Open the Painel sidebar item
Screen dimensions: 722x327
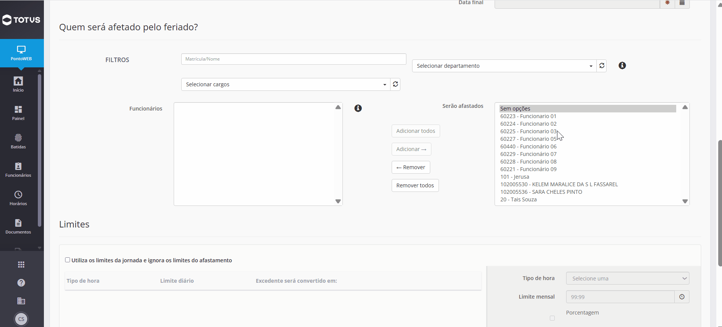(x=18, y=113)
